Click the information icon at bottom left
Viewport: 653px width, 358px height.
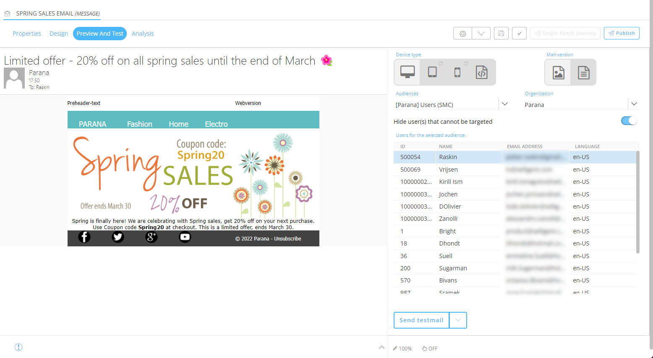pos(18,347)
